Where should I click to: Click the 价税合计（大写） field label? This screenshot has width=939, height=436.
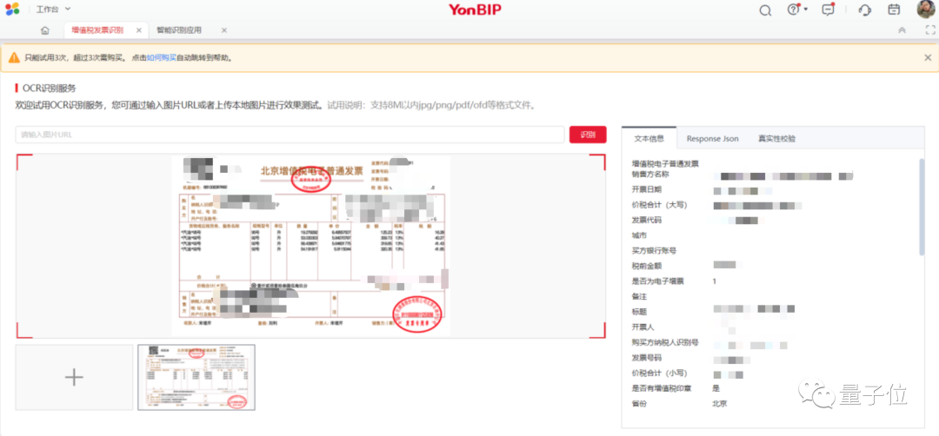point(659,205)
